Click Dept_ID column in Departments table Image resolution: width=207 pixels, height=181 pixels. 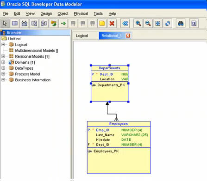pos(107,74)
